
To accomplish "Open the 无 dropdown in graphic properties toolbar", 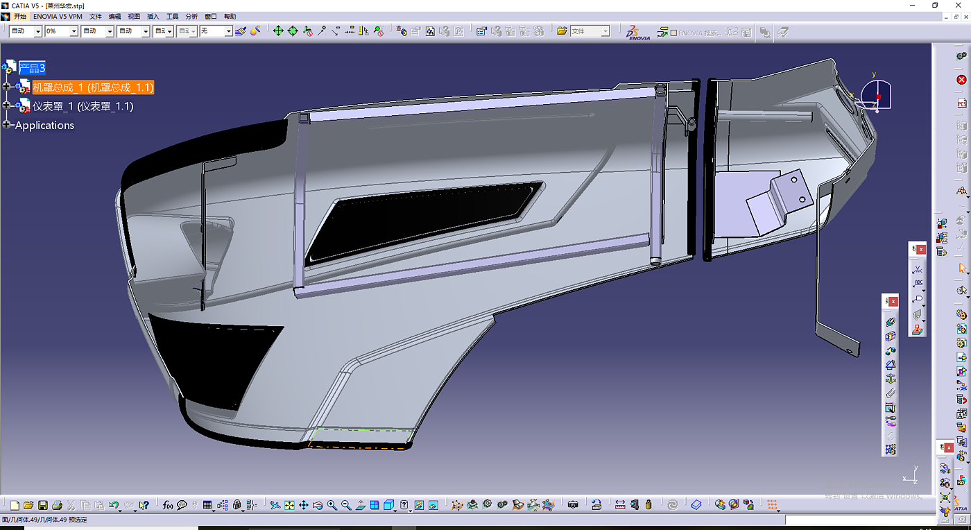I will coord(228,31).
